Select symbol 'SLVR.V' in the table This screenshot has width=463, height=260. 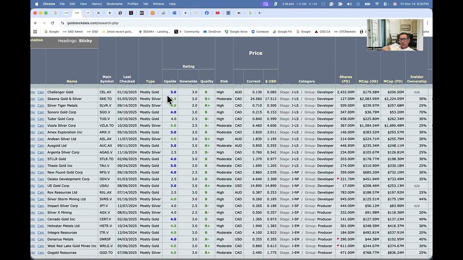[105, 105]
